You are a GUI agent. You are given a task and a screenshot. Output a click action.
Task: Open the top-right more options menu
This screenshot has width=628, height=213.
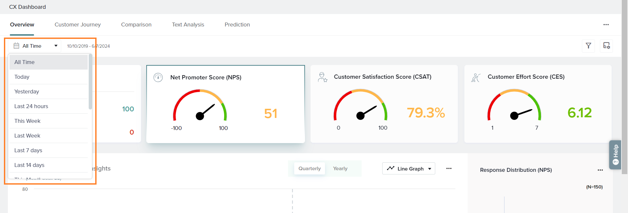[606, 25]
